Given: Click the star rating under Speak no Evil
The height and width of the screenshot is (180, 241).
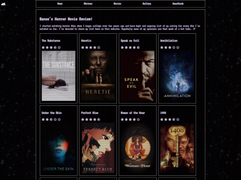Looking at the screenshot, I should pyautogui.click(x=130, y=48).
